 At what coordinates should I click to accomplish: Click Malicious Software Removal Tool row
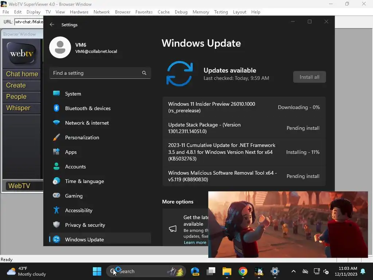coord(244,176)
